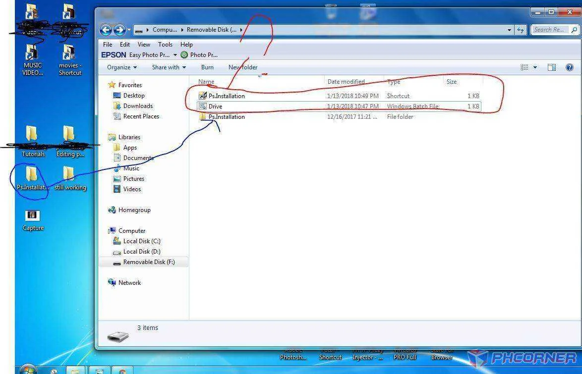The width and height of the screenshot is (582, 374).
Task: Select Capture desktop image icon
Action: 33,221
